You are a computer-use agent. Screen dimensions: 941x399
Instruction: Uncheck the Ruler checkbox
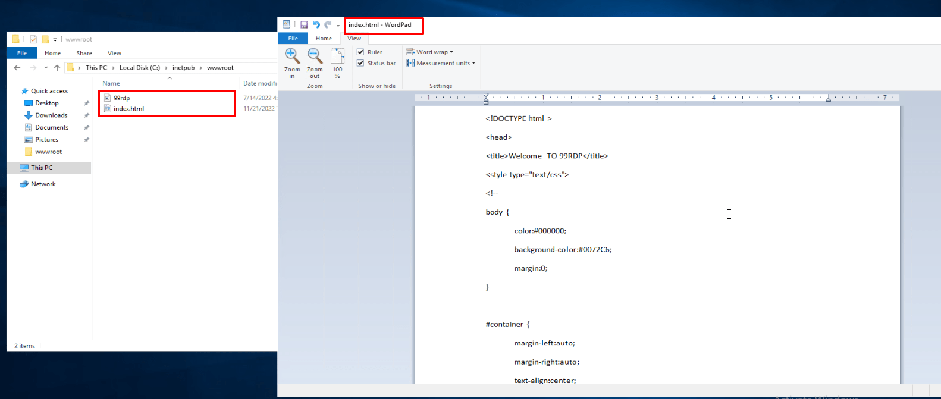coord(360,52)
